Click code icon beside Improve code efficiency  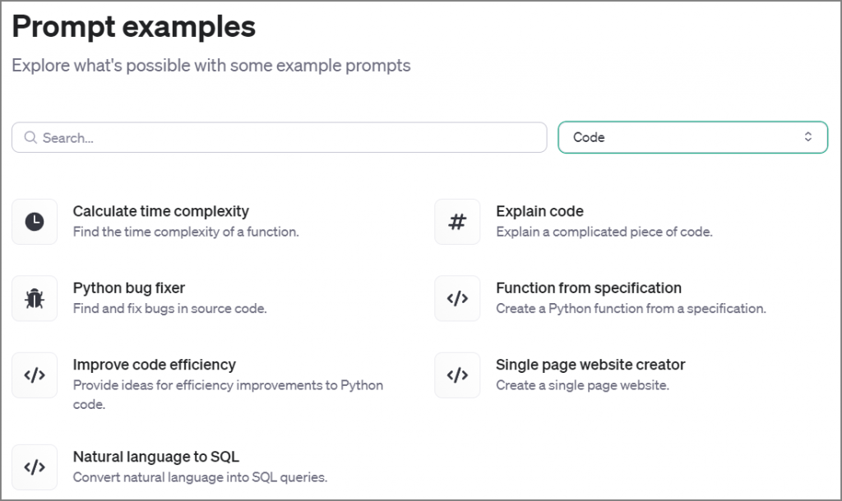pyautogui.click(x=35, y=375)
